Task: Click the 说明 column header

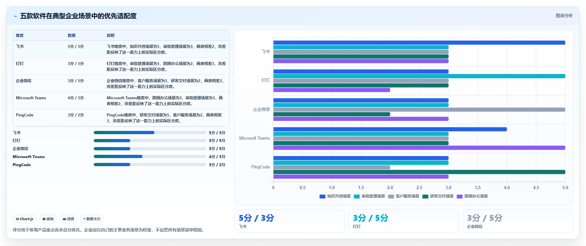Action: click(x=111, y=36)
